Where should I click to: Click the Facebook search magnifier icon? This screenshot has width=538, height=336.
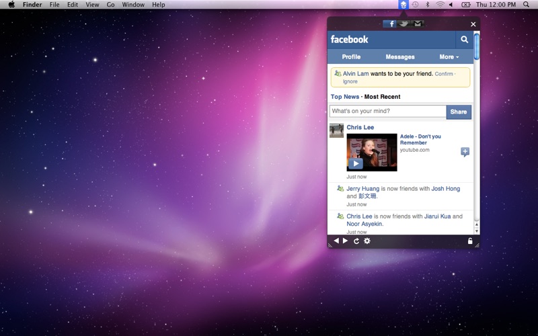464,40
